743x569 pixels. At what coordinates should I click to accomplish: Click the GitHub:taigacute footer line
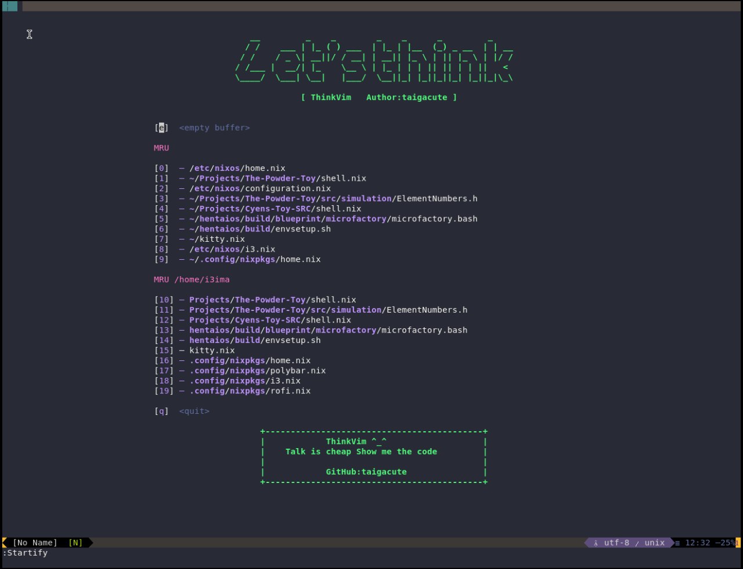tap(366, 472)
